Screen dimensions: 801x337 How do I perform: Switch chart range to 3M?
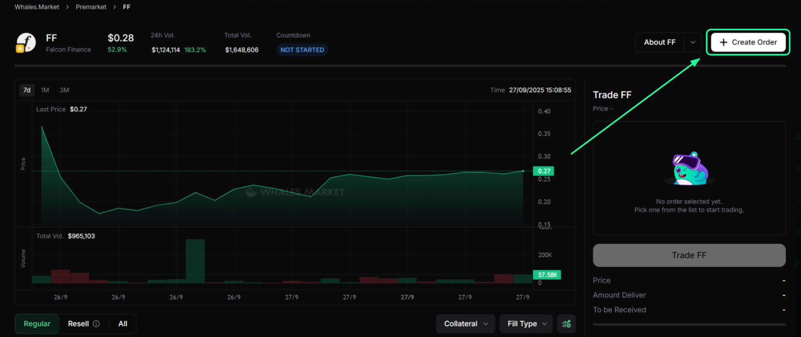(x=64, y=90)
